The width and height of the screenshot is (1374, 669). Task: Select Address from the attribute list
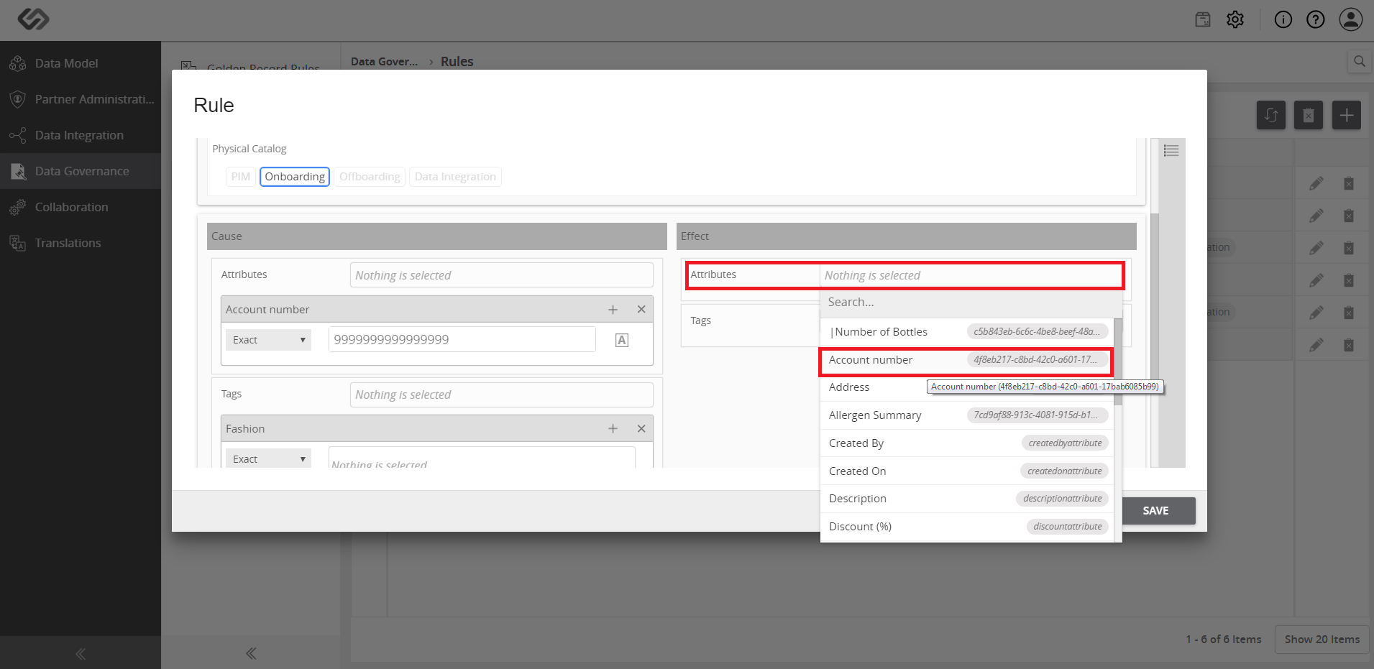[x=967, y=387]
